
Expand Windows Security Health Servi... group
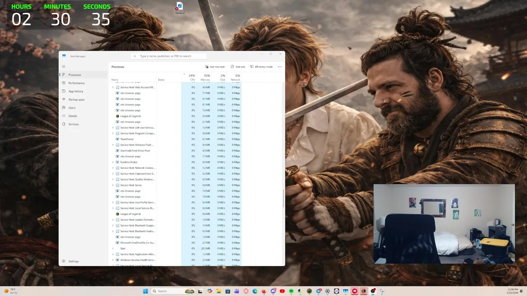(x=113, y=260)
